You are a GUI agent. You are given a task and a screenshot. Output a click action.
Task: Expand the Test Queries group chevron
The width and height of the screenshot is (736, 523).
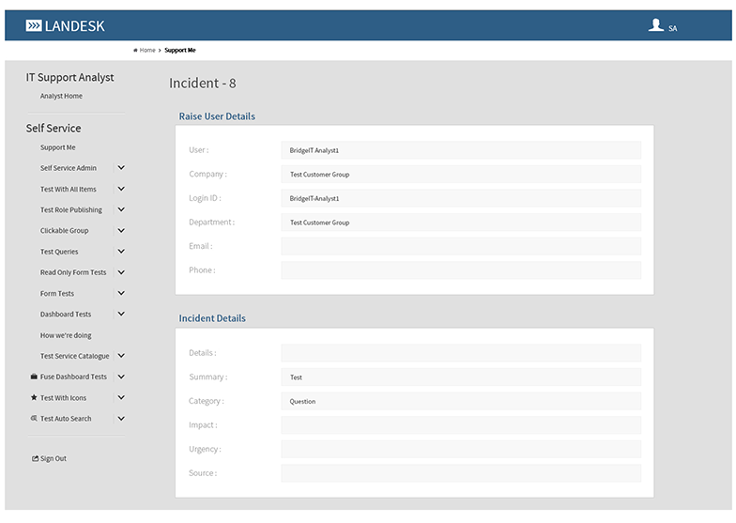(x=121, y=252)
